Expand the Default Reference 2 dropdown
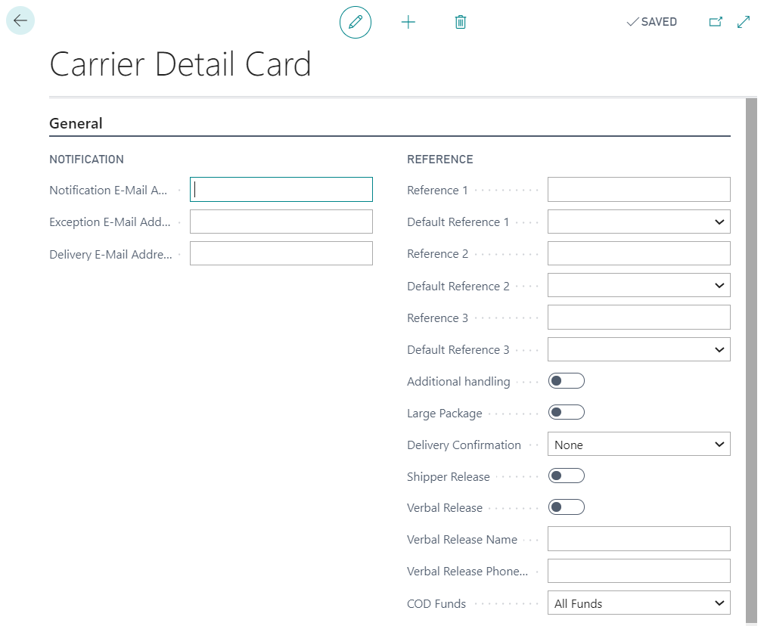 point(638,286)
